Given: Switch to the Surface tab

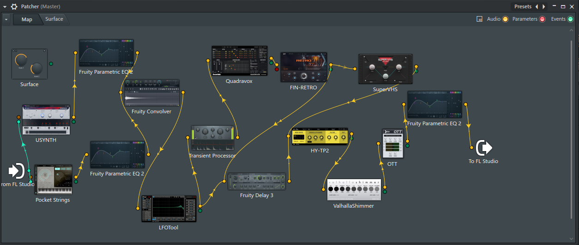Looking at the screenshot, I should pos(54,19).
